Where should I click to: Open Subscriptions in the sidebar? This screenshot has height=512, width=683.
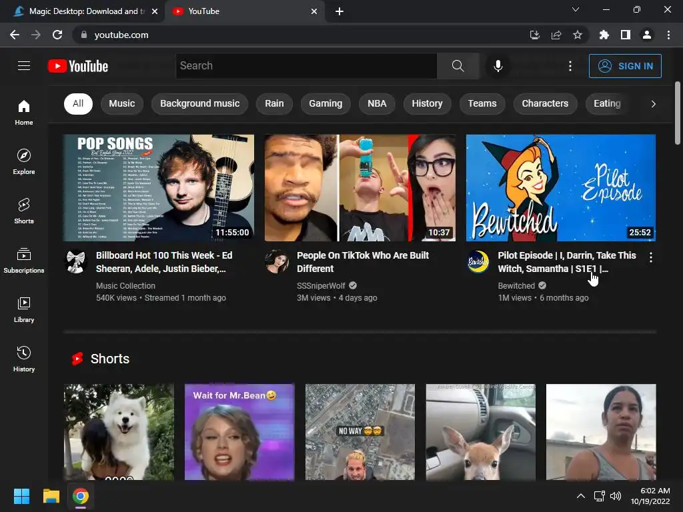click(x=24, y=261)
